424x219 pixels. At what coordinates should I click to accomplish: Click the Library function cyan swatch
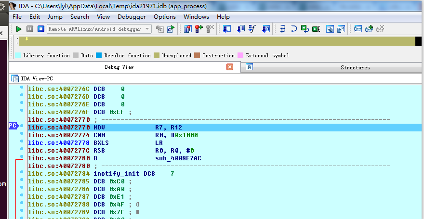click(18, 55)
